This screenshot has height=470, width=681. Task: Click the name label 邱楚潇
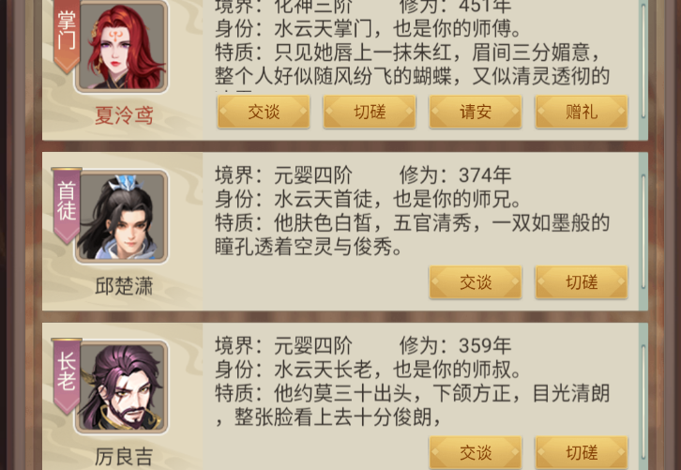[124, 286]
